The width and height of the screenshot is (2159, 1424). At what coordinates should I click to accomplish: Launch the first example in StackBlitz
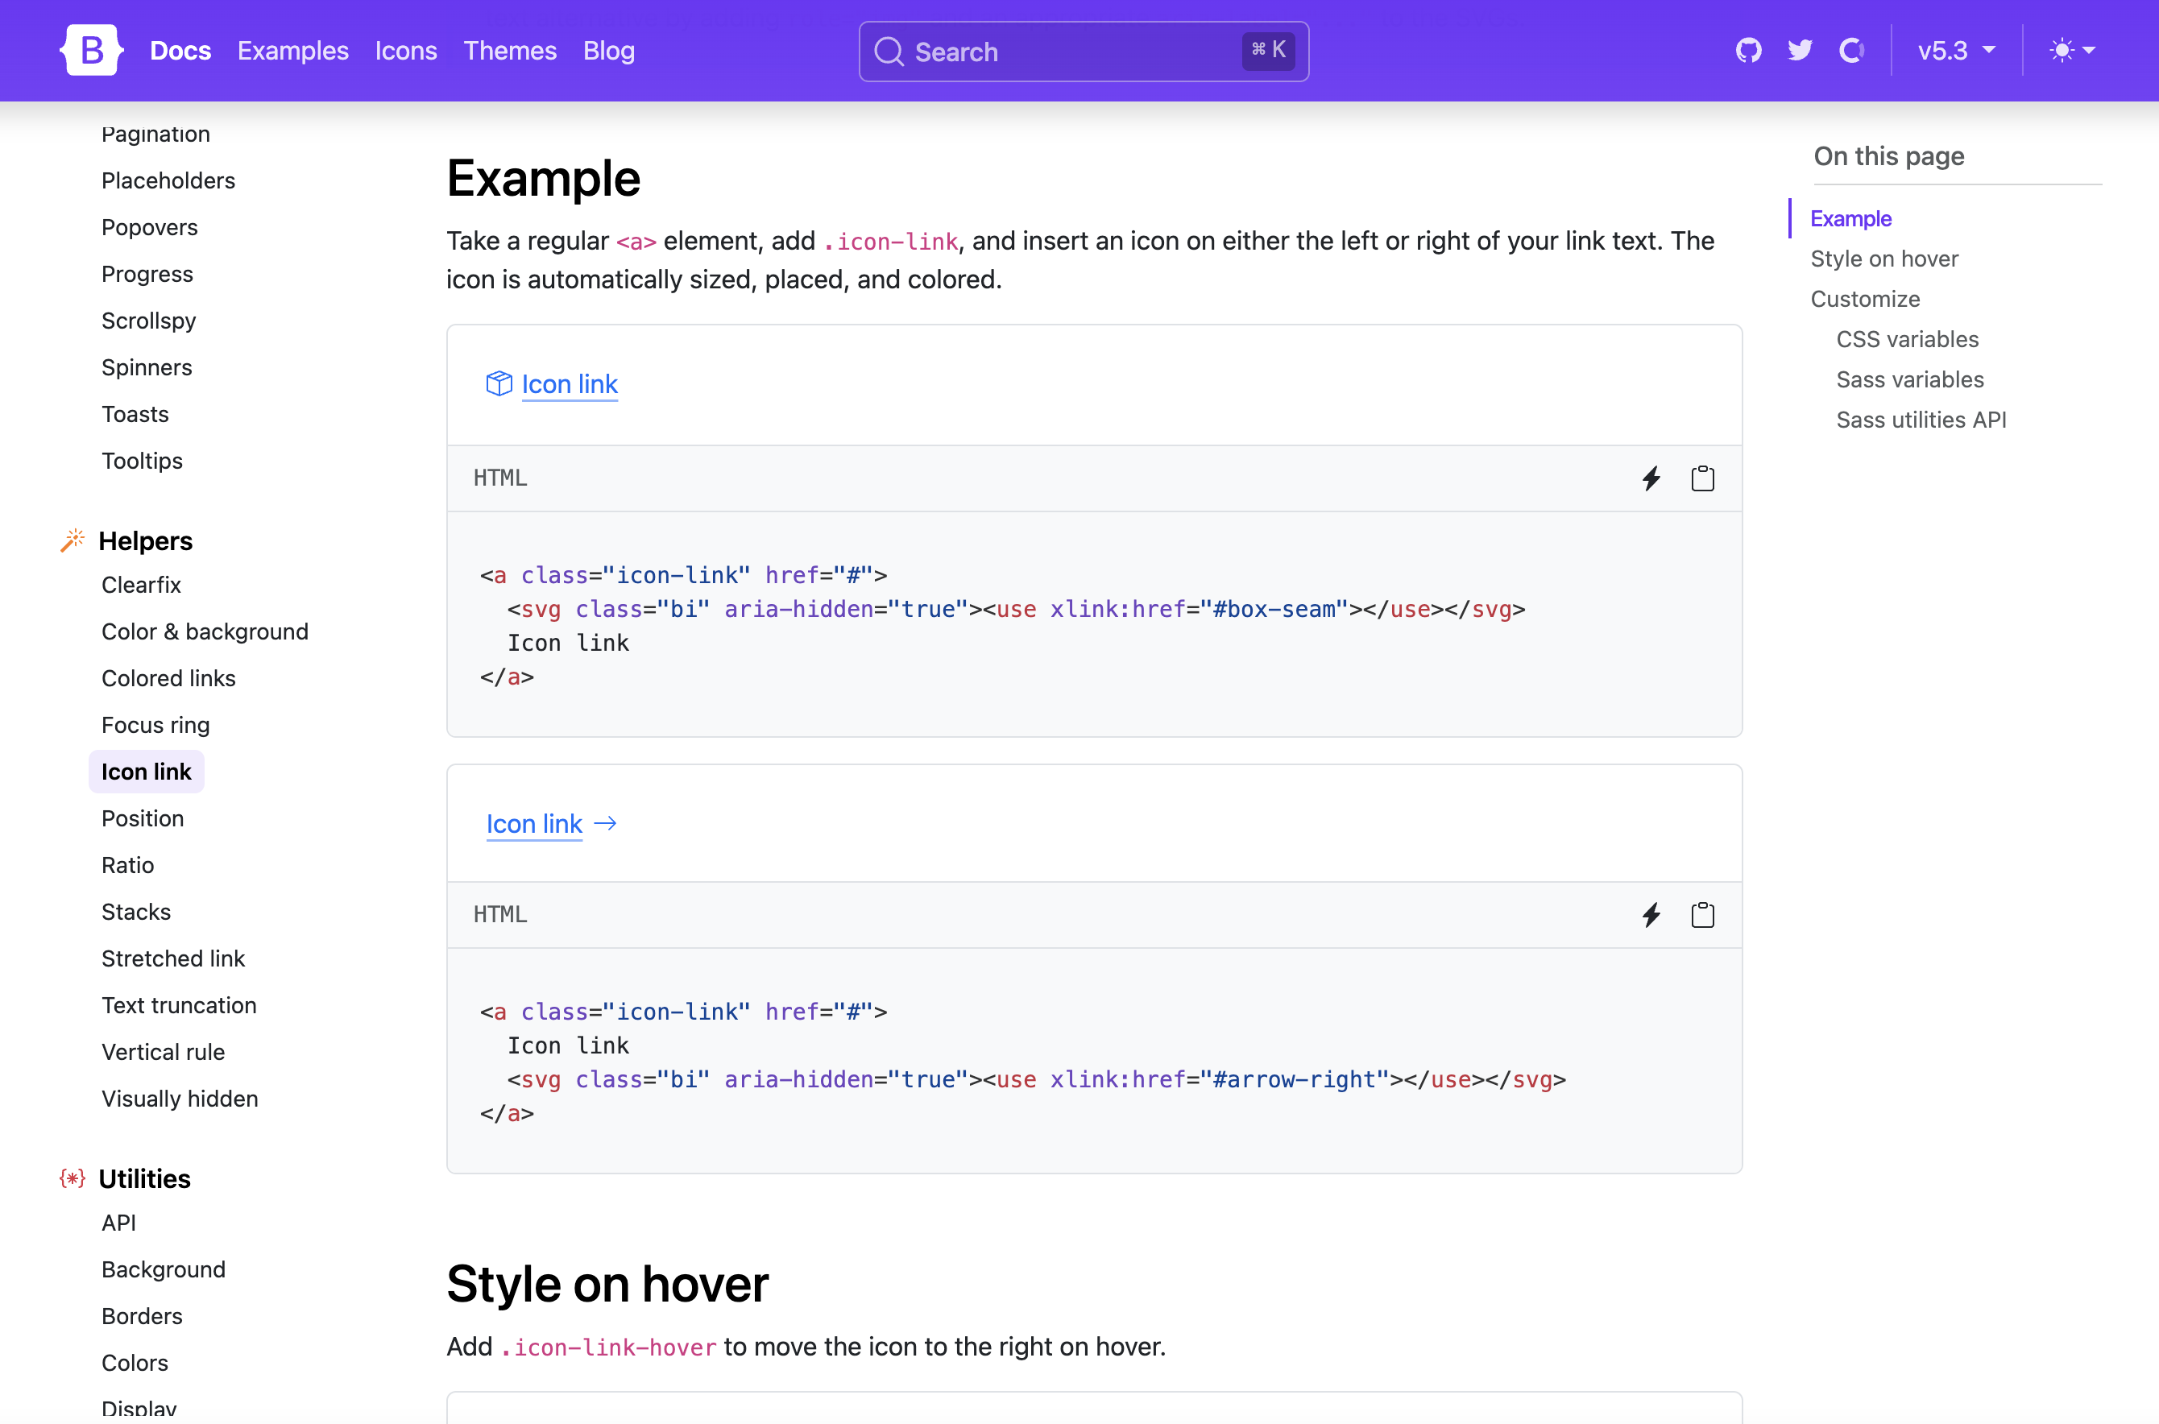pos(1651,478)
